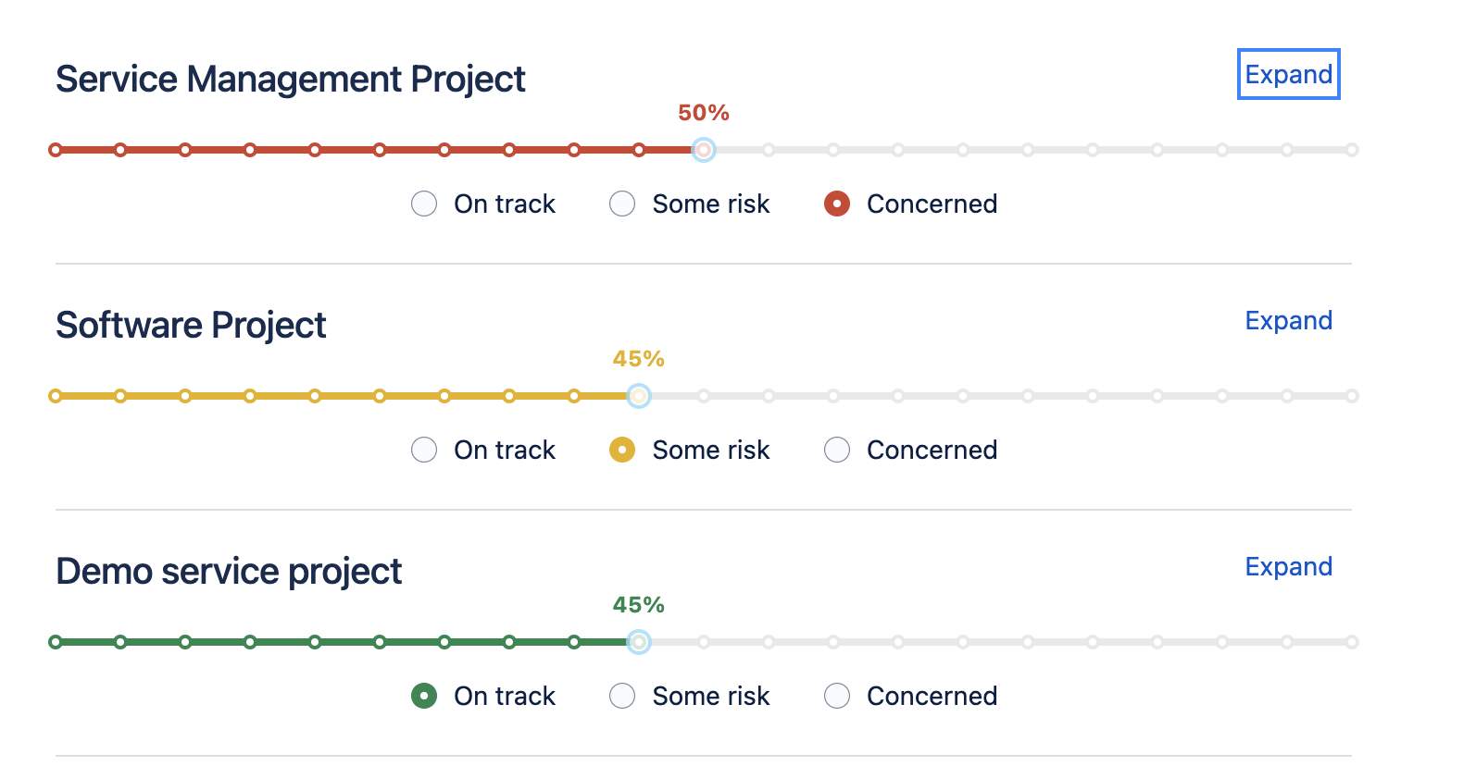Select Some risk for Service Management Project
This screenshot has width=1476, height=766.
[x=622, y=204]
